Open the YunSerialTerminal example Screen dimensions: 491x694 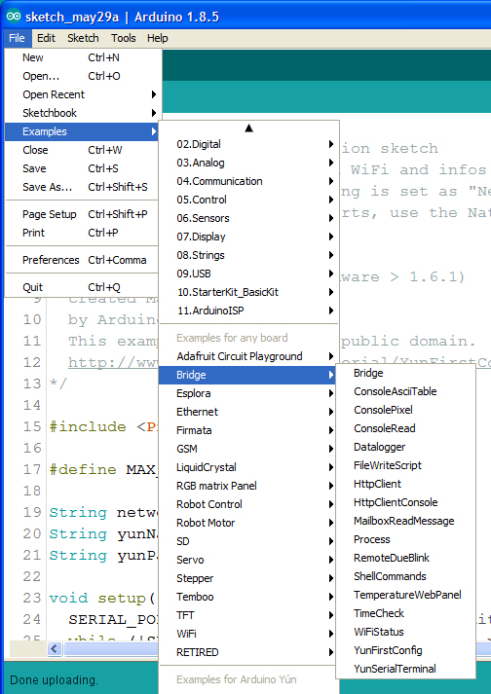pyautogui.click(x=405, y=669)
